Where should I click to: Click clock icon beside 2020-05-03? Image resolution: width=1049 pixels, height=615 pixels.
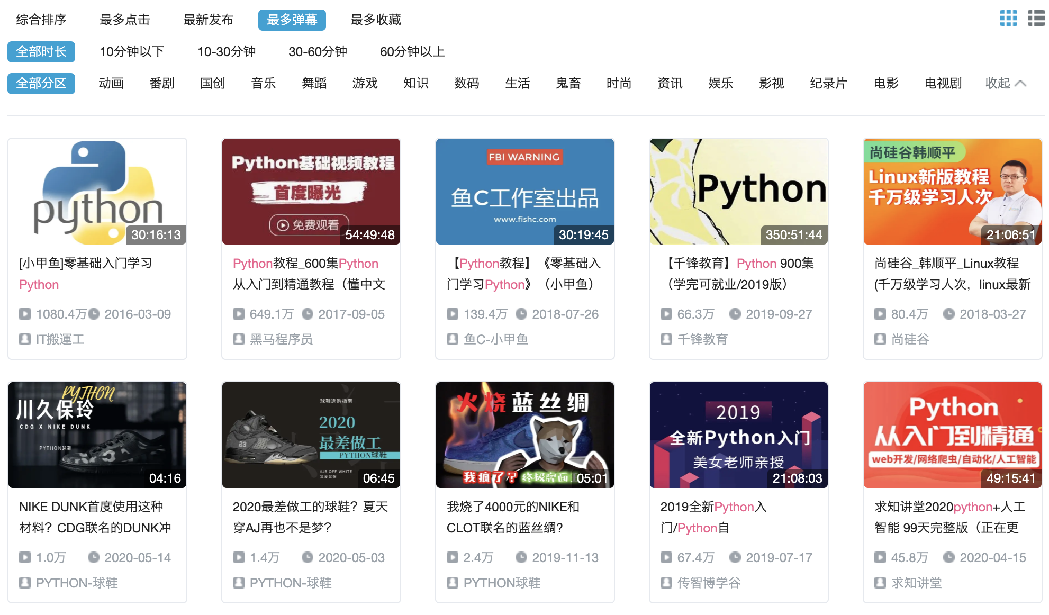pyautogui.click(x=308, y=557)
